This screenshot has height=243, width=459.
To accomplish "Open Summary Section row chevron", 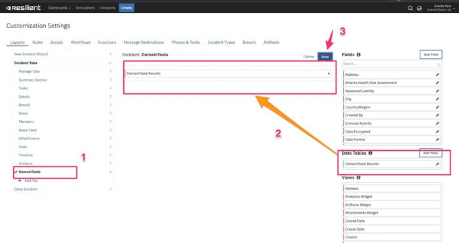I will point(110,80).
